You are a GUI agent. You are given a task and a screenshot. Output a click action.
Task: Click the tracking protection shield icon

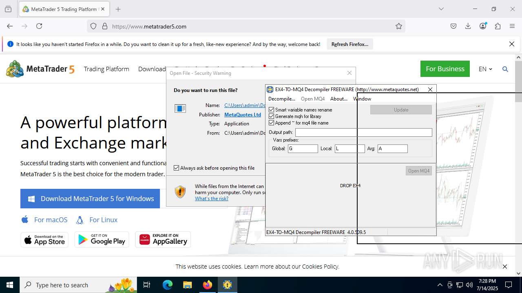tap(93, 26)
